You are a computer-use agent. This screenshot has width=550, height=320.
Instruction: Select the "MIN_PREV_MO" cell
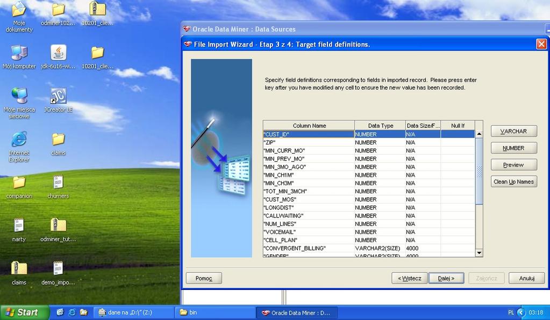(309, 158)
